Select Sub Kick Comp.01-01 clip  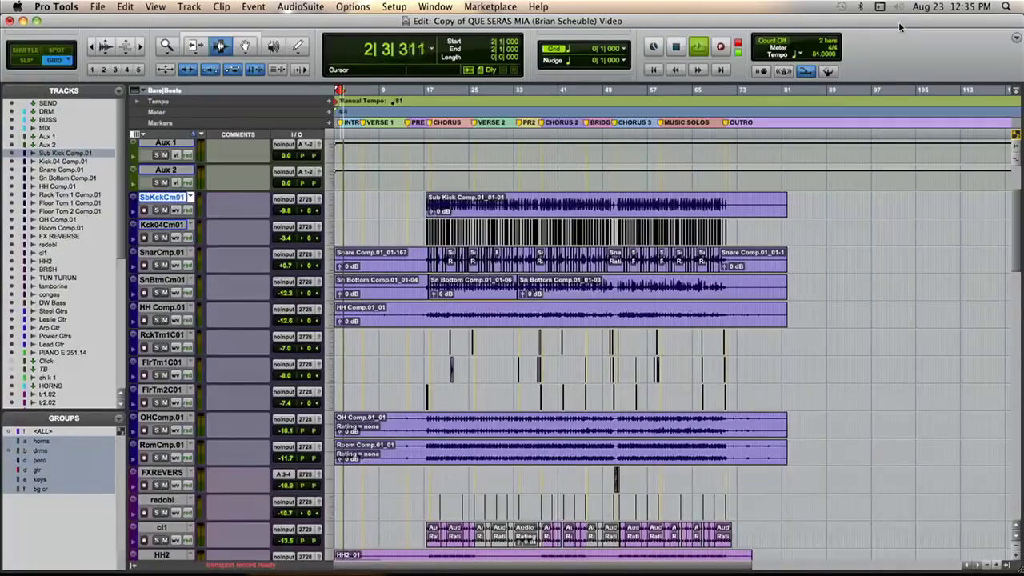(606, 205)
